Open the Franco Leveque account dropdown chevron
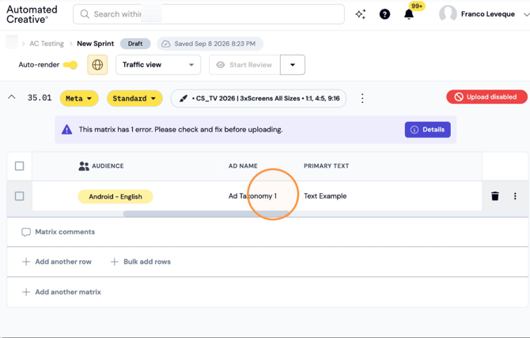 (x=526, y=14)
